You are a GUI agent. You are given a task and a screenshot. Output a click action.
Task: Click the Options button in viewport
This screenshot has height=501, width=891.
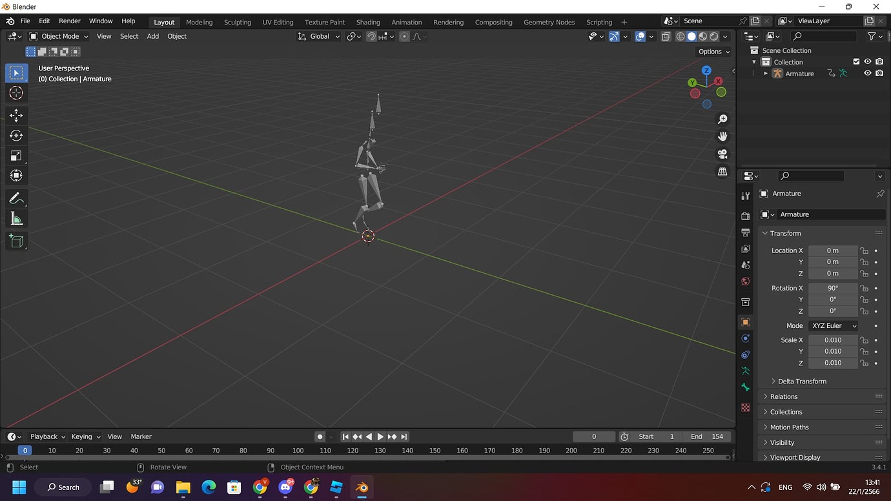713,52
